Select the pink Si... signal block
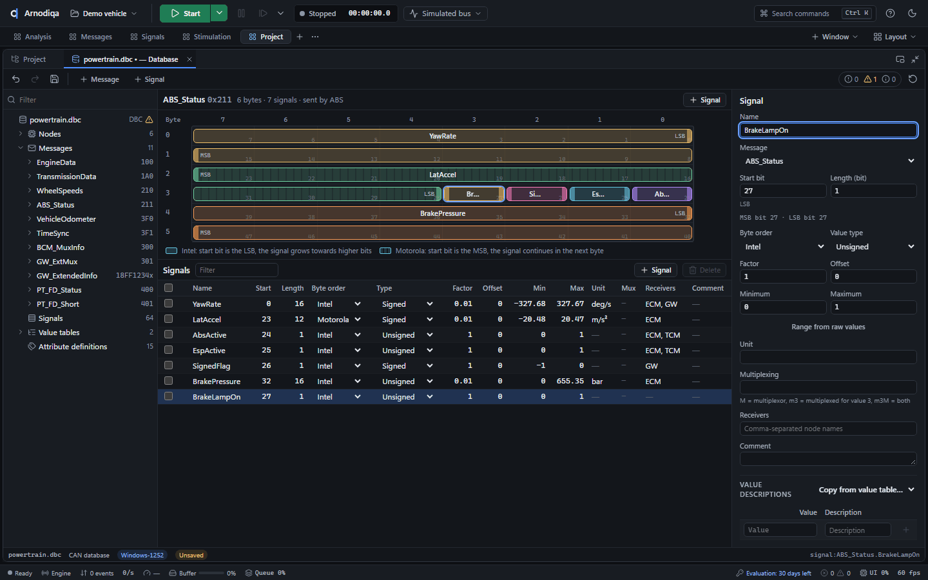Viewport: 928px width, 580px height. [x=536, y=194]
